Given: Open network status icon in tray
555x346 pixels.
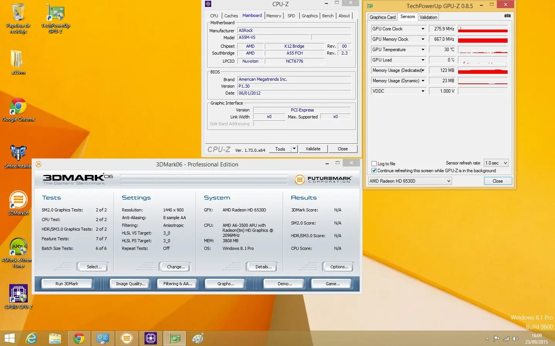Looking at the screenshot, I should [506, 339].
